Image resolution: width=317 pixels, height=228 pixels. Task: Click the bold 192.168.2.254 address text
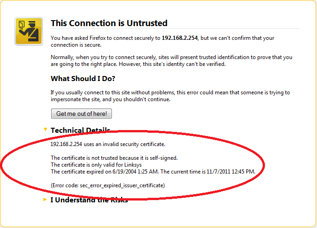coord(180,38)
